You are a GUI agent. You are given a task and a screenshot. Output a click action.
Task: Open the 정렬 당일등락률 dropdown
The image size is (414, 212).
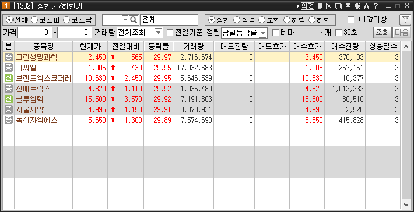point(263,33)
